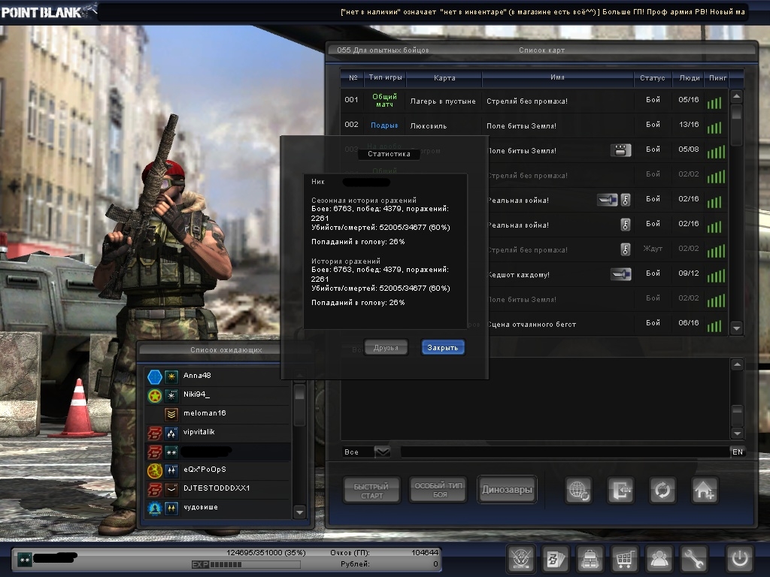Open the card missions icon
Viewport: 770px width, 577px height.
pos(555,559)
